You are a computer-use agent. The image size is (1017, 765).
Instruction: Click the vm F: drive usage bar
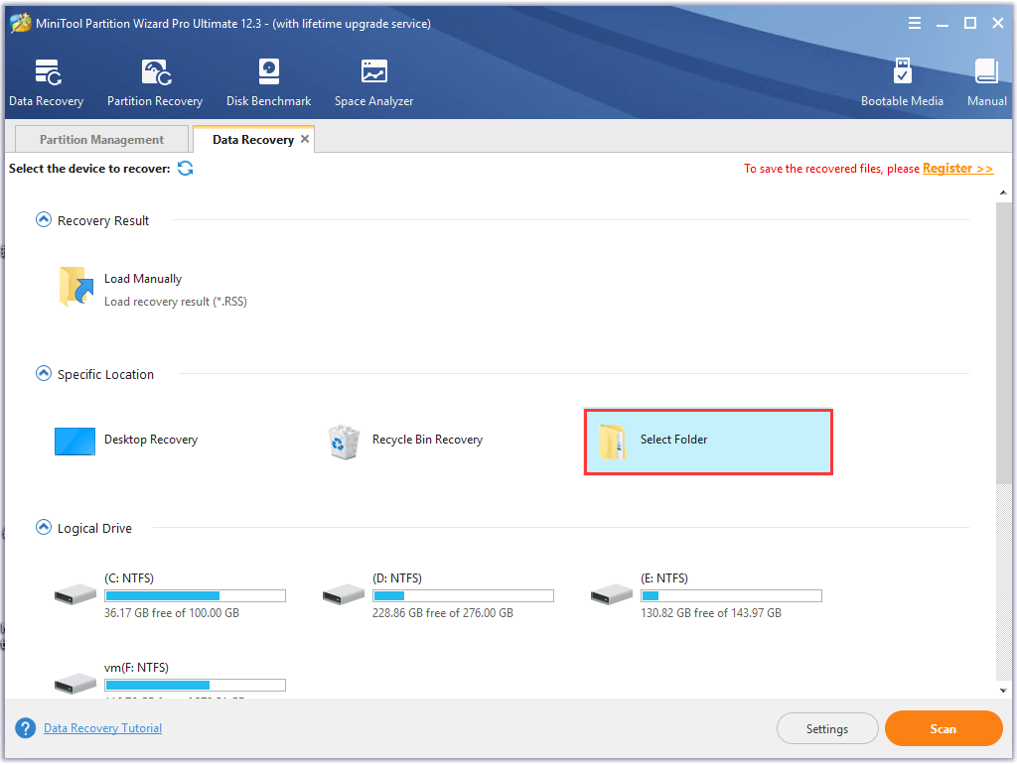[196, 686]
